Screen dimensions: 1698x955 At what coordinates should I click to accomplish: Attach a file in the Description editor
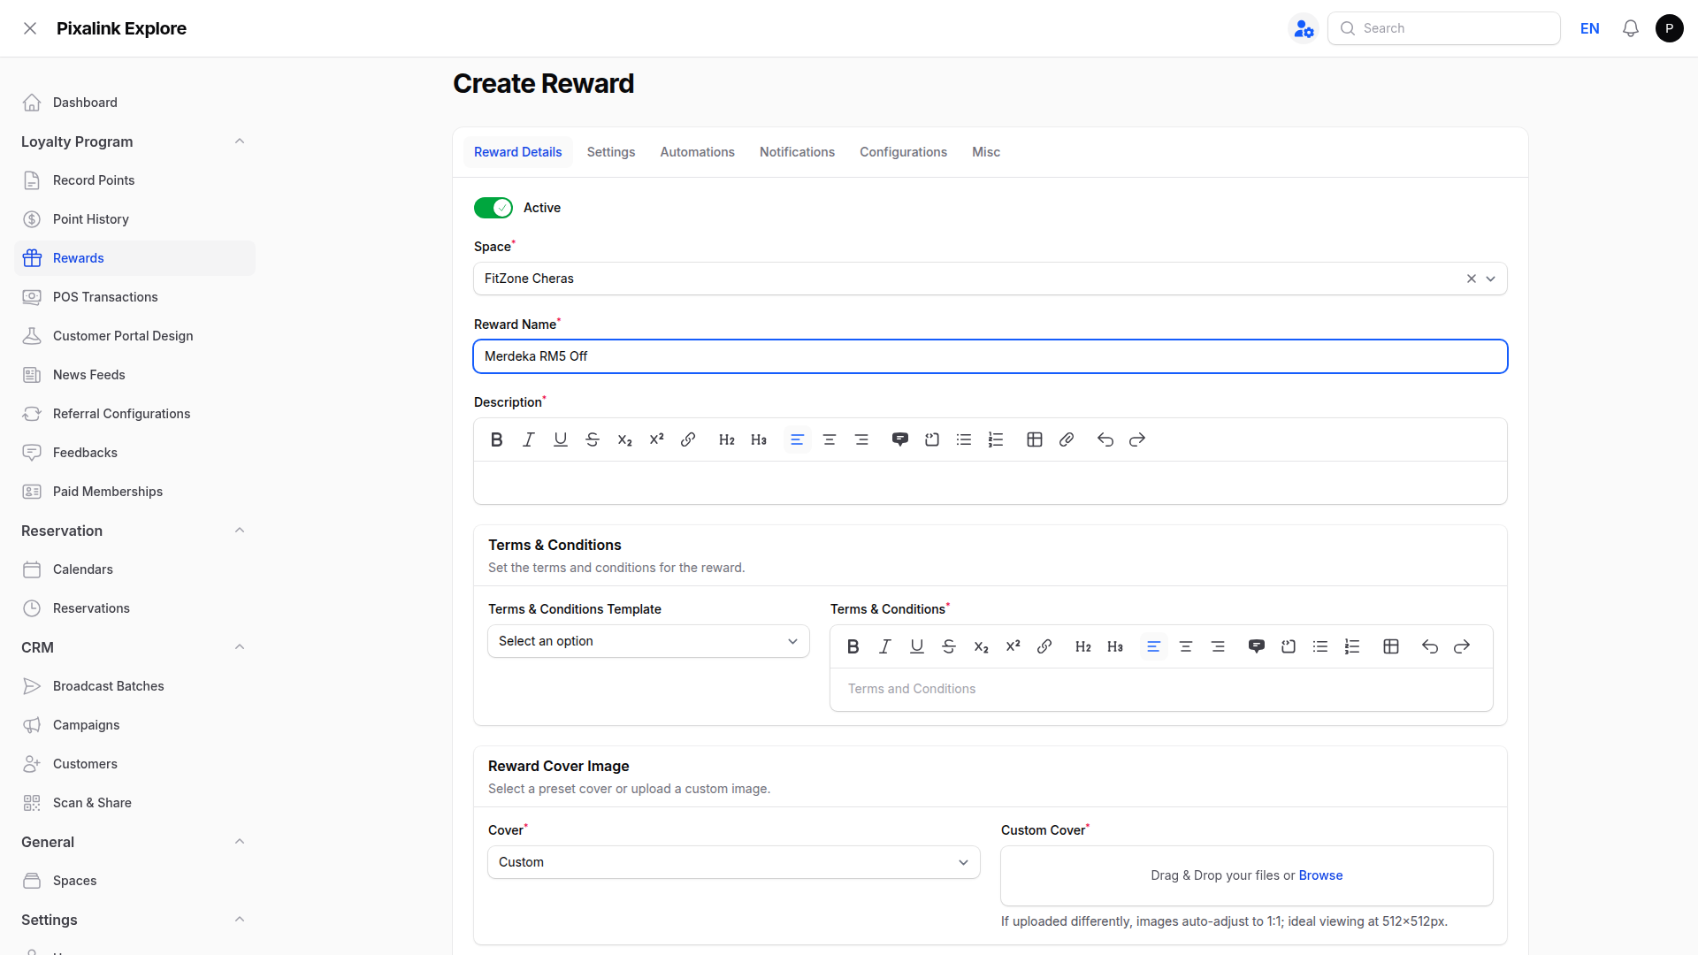(x=1067, y=439)
